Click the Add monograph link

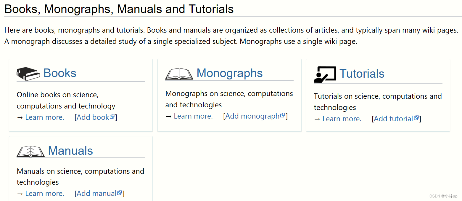click(x=252, y=116)
